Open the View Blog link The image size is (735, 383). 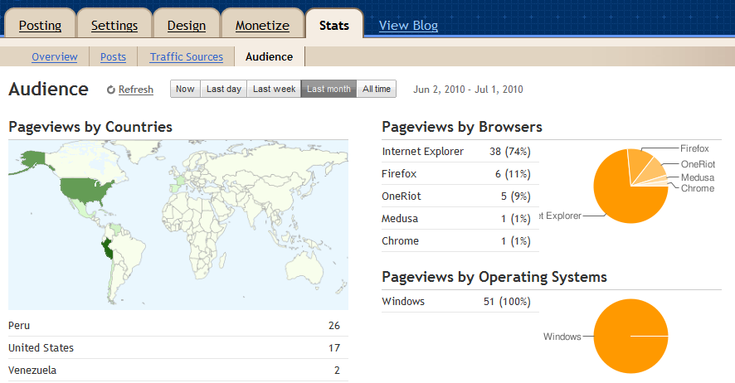pos(408,25)
